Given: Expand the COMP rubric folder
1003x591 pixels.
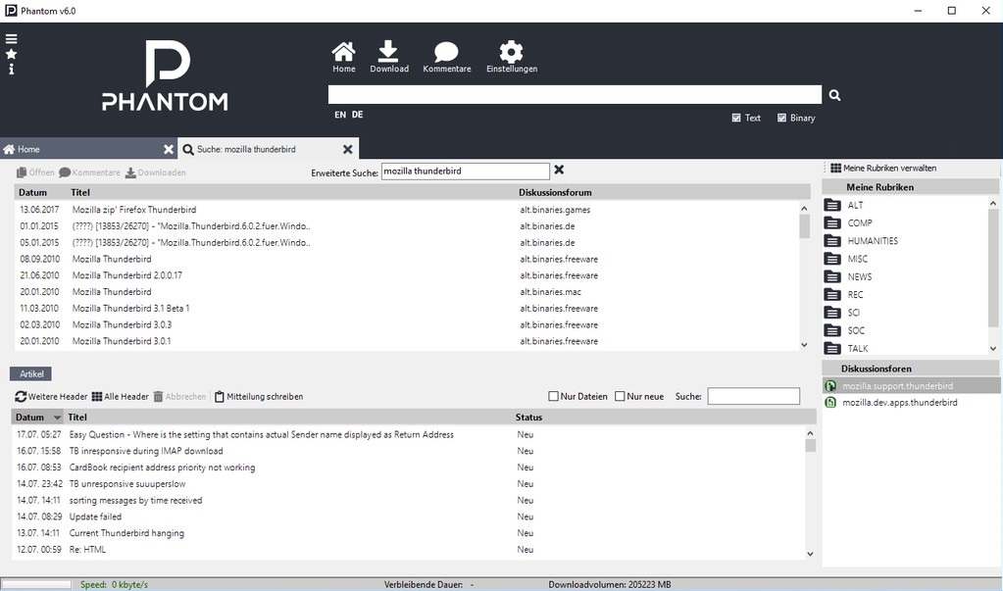Looking at the screenshot, I should point(833,222).
